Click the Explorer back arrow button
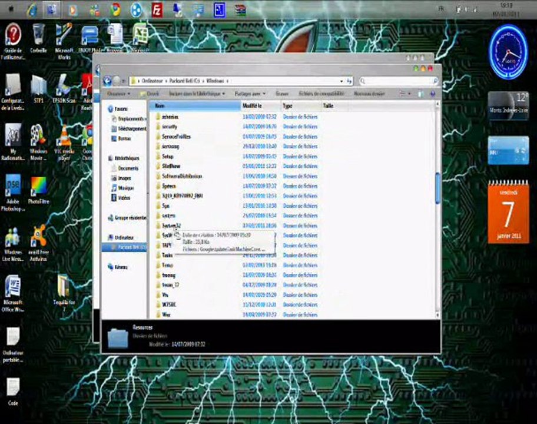 click(108, 81)
